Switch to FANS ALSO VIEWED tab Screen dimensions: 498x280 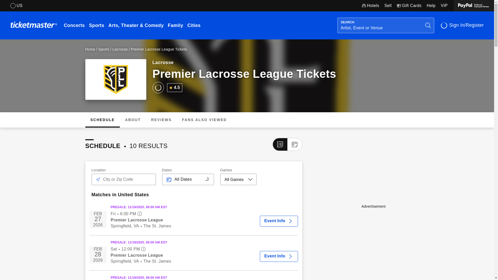204,120
